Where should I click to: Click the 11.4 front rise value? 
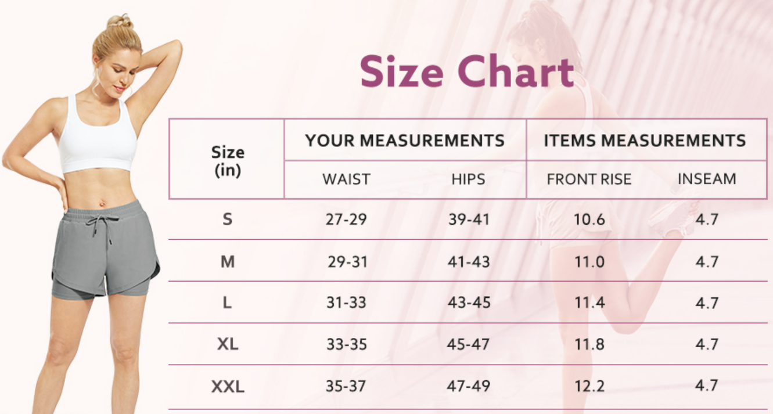[589, 303]
